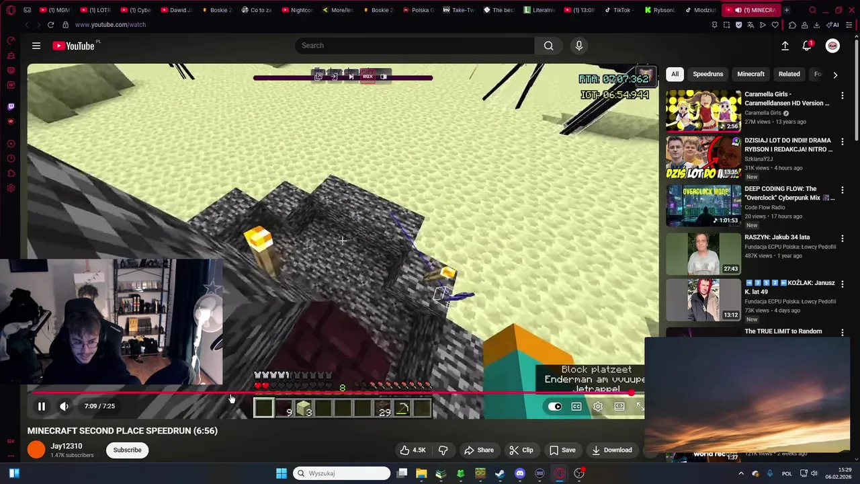The width and height of the screenshot is (860, 484).
Task: Open the Opera main menu logo
Action: (x=10, y=10)
